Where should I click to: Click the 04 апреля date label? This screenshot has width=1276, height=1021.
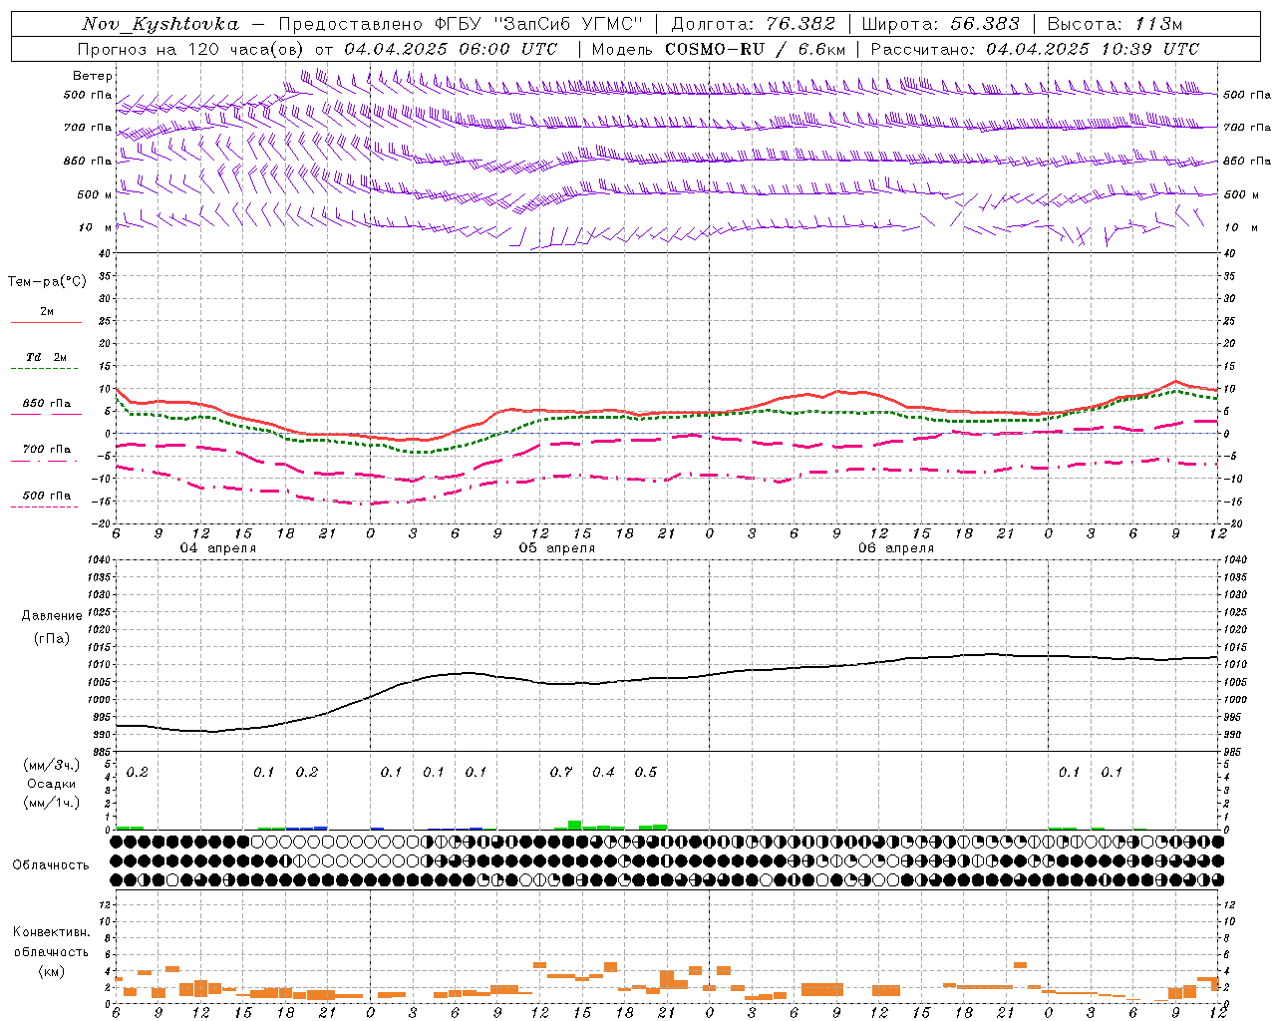(217, 548)
